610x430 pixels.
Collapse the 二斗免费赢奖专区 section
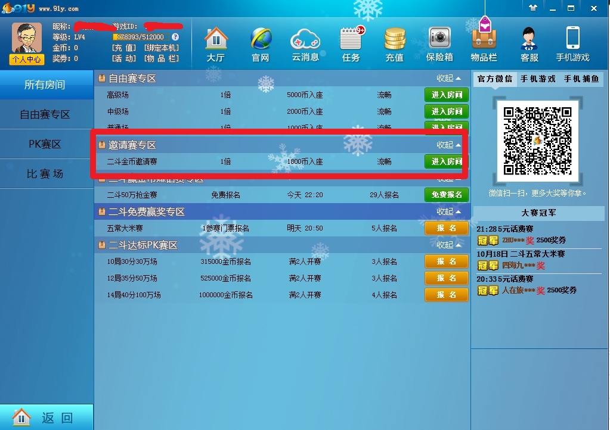448,211
